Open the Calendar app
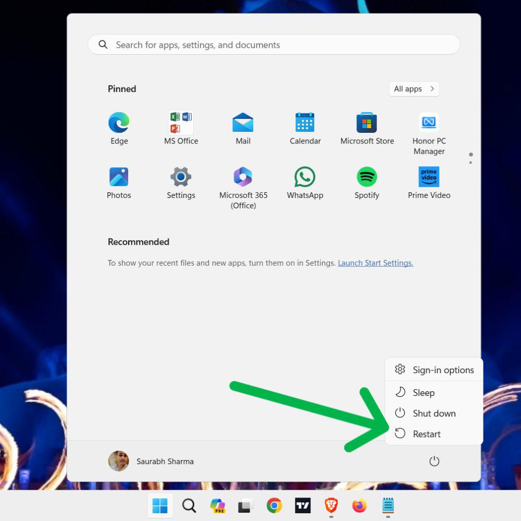Image resolution: width=521 pixels, height=521 pixels. 305,128
